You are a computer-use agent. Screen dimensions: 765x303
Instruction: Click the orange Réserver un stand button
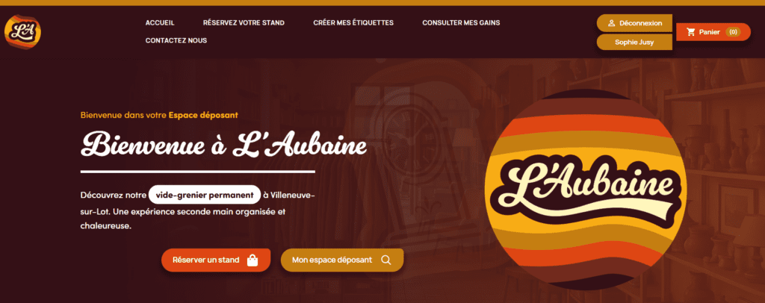(216, 260)
